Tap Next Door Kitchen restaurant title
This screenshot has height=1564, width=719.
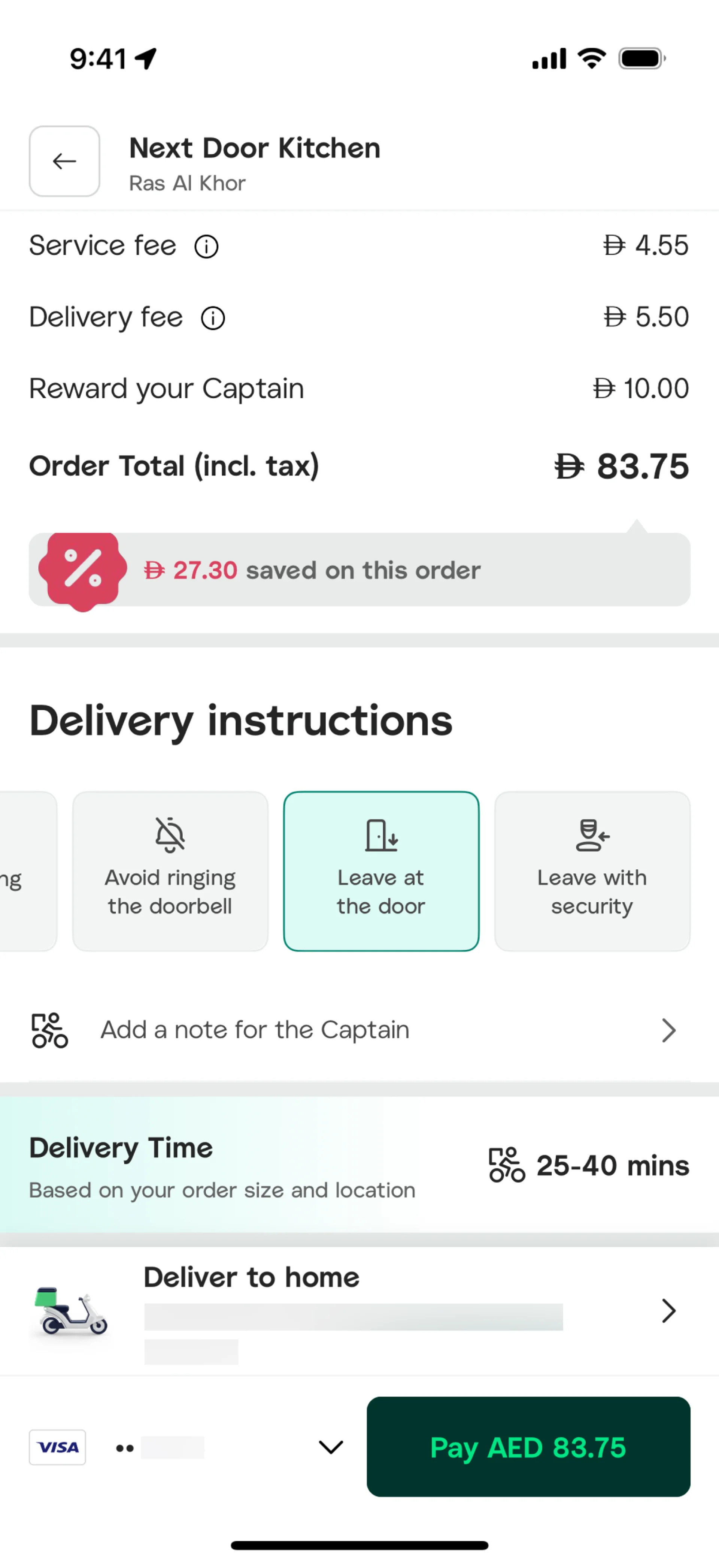point(255,149)
